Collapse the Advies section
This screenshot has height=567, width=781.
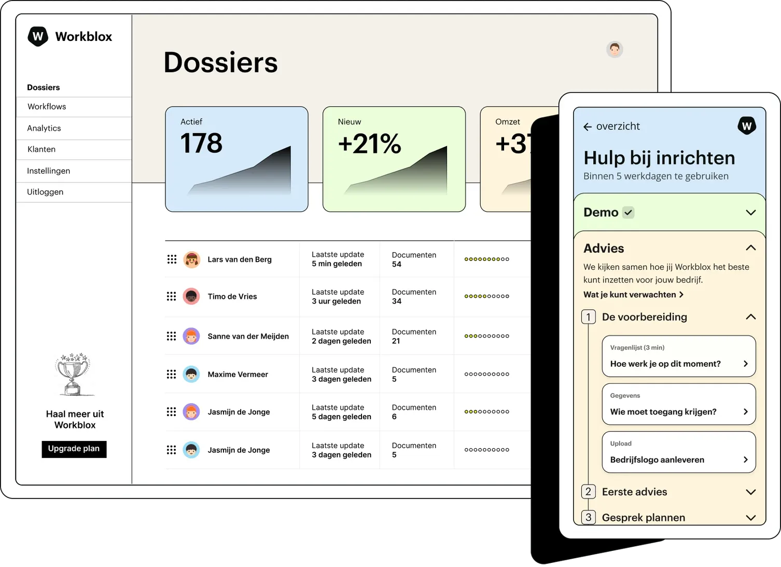pos(750,248)
